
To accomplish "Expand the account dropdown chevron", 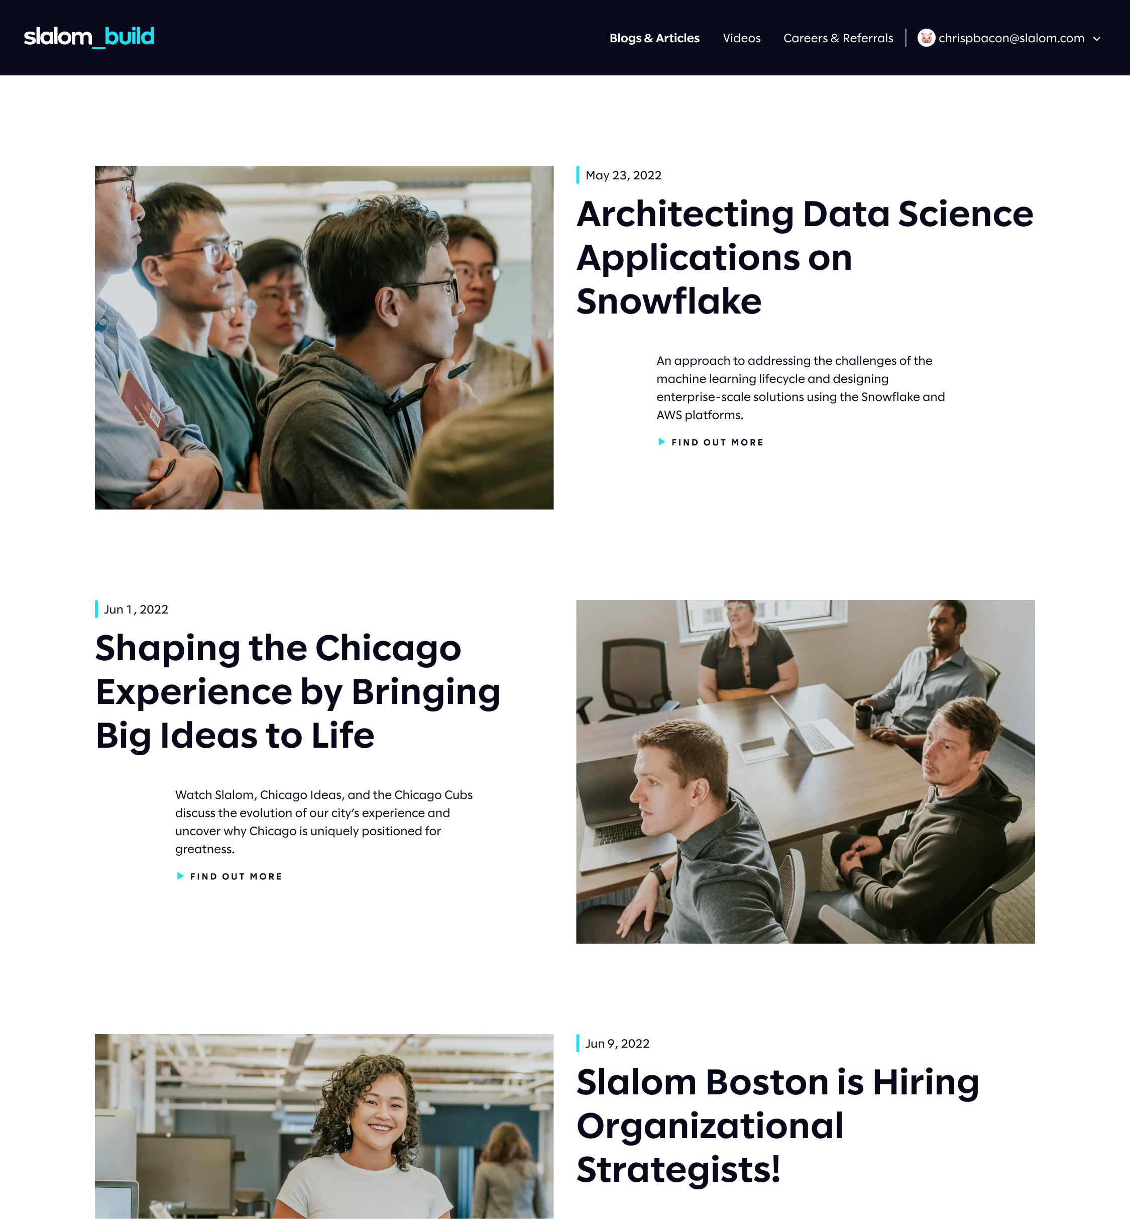I will click(1096, 39).
